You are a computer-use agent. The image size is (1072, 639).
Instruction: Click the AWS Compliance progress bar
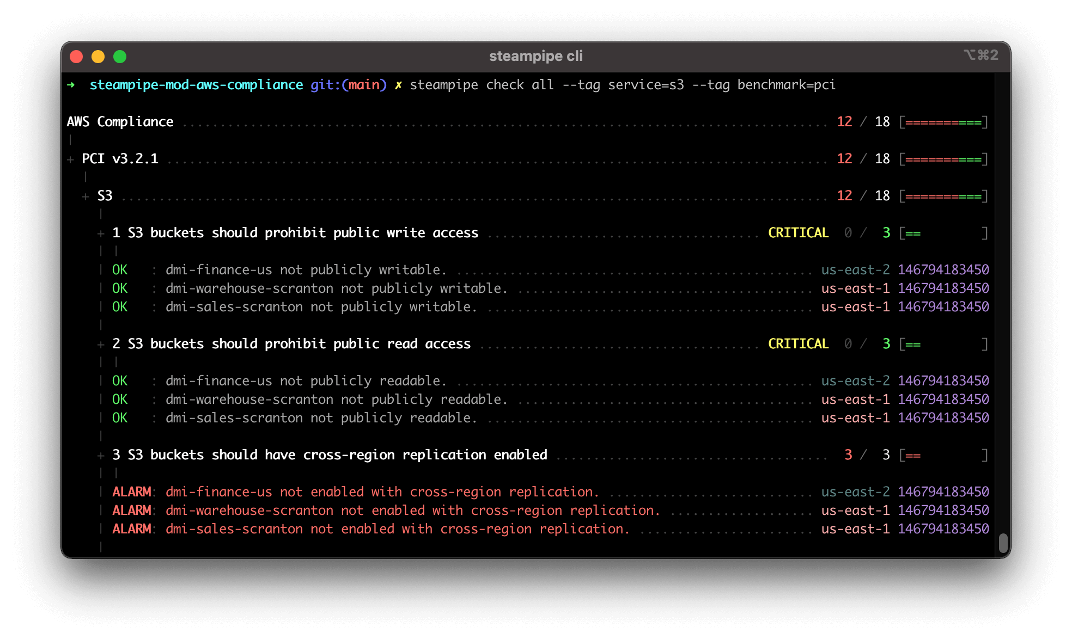(943, 122)
